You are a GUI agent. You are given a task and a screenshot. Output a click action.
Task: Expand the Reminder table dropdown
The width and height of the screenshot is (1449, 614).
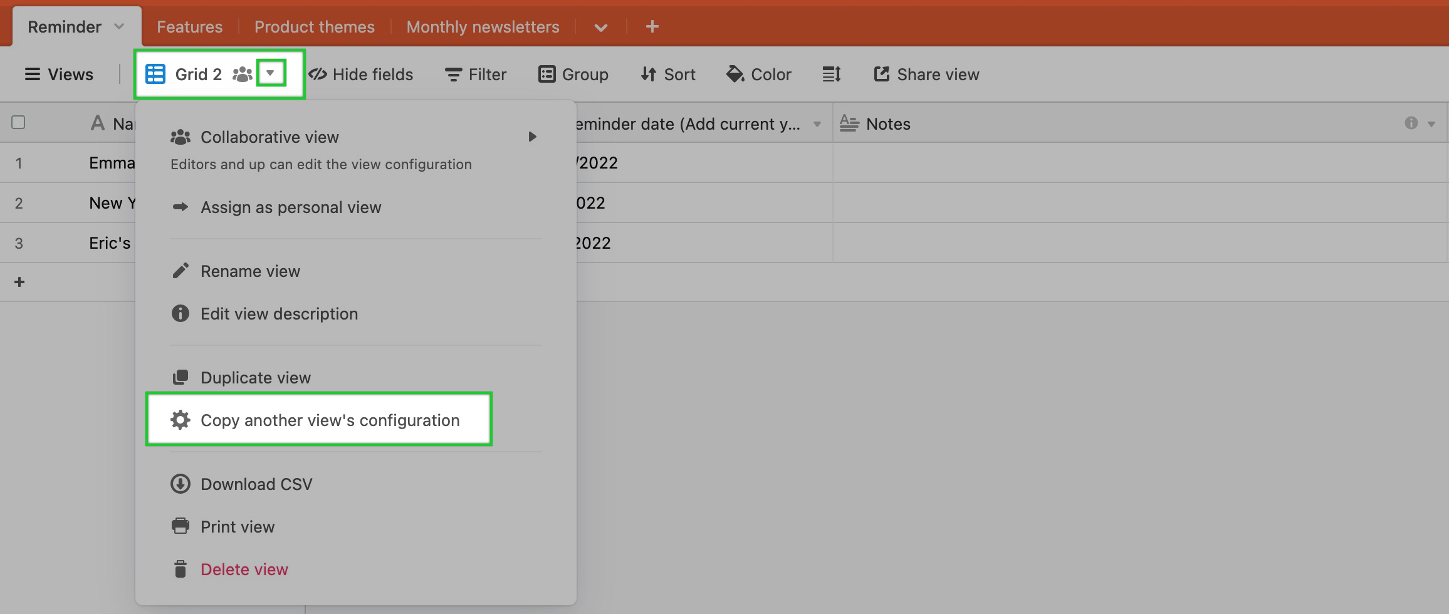pyautogui.click(x=119, y=26)
